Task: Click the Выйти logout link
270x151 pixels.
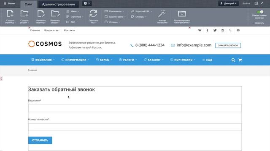Action: coord(246,3)
